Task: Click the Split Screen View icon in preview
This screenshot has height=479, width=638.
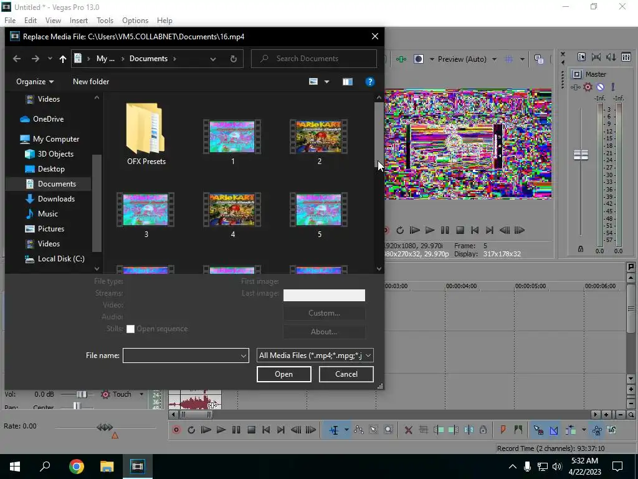Action: tap(418, 59)
